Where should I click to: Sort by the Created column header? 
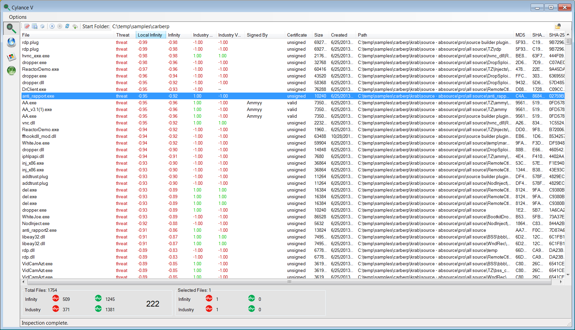coord(343,35)
